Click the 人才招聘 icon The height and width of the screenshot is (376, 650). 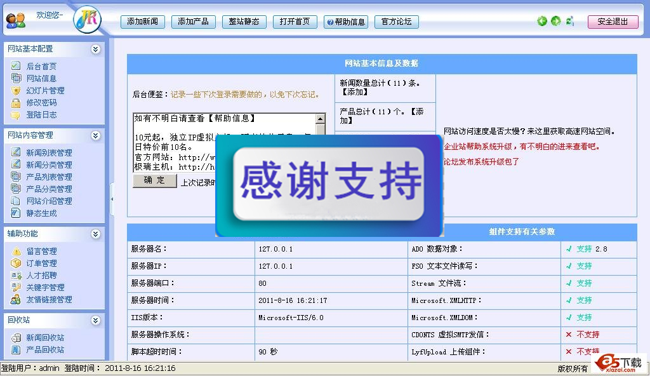click(16, 275)
